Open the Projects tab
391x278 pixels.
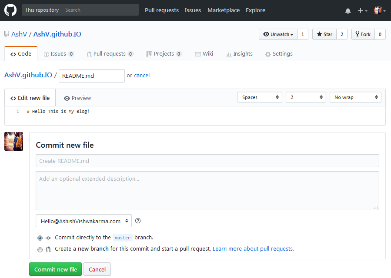point(164,54)
